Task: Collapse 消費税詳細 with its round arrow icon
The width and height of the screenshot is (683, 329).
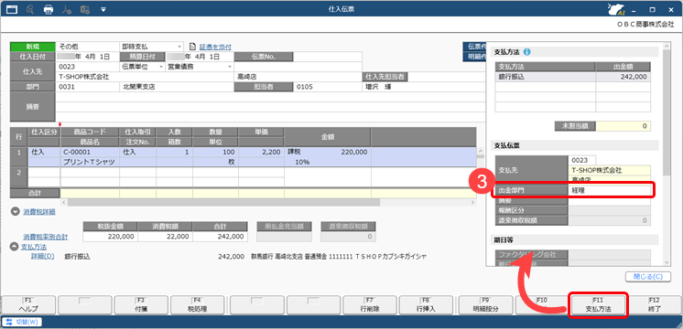Action: [x=16, y=212]
